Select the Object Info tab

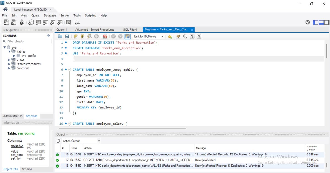point(11,169)
